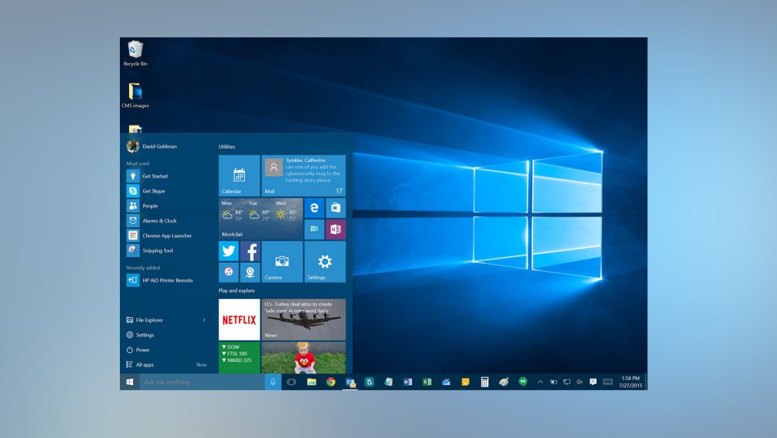777x438 pixels.
Task: Open the iTunes music note tile
Action: coord(228,272)
